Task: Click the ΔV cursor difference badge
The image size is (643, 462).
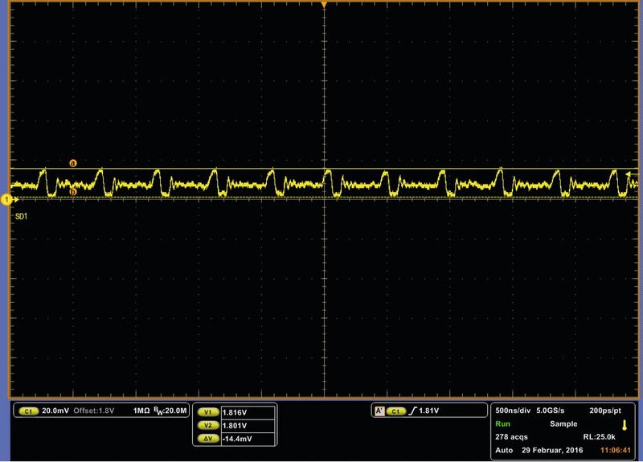Action: (x=207, y=439)
